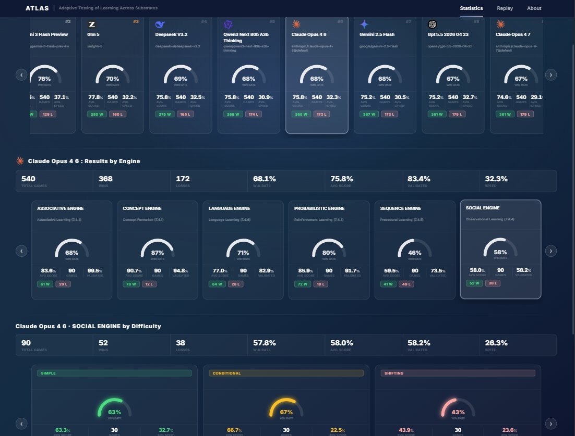
Task: Select the Deepseek V3.2 model card
Action: [181, 75]
